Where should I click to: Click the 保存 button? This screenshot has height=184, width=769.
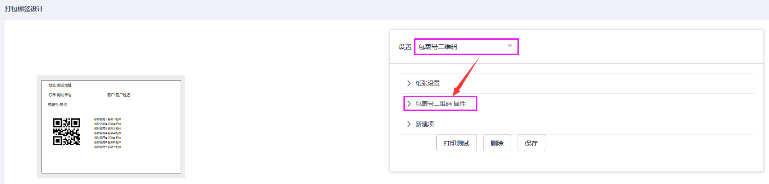pos(531,143)
